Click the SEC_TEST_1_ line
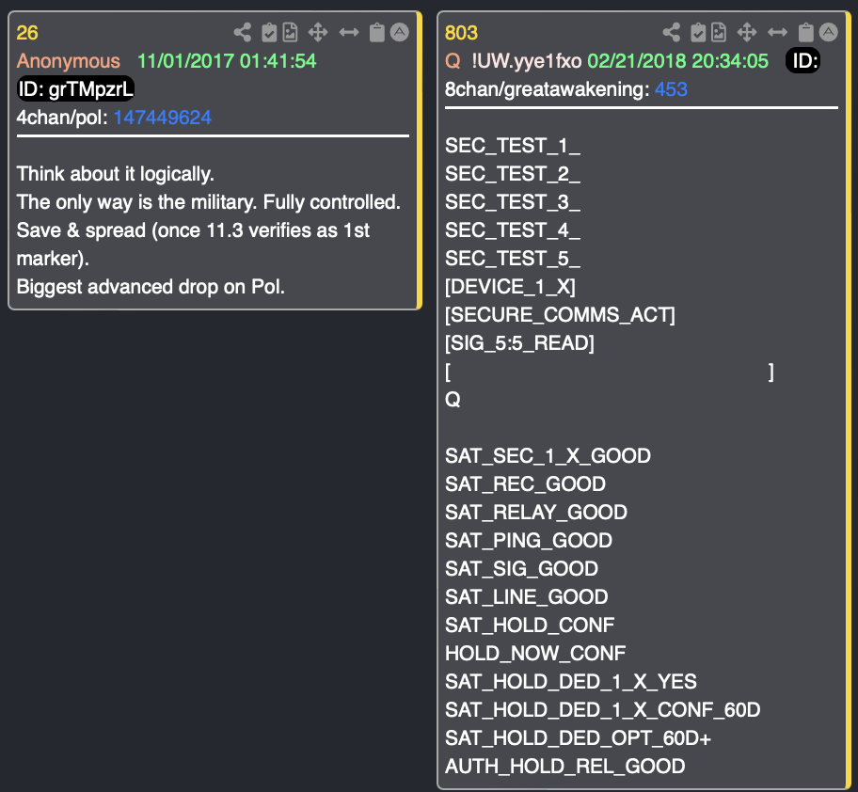 pyautogui.click(x=513, y=146)
